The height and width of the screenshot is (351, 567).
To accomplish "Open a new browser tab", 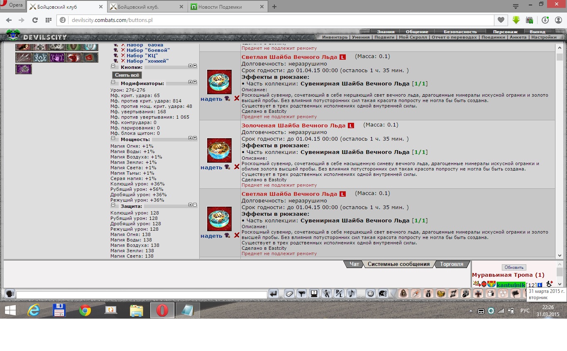I will (x=274, y=7).
